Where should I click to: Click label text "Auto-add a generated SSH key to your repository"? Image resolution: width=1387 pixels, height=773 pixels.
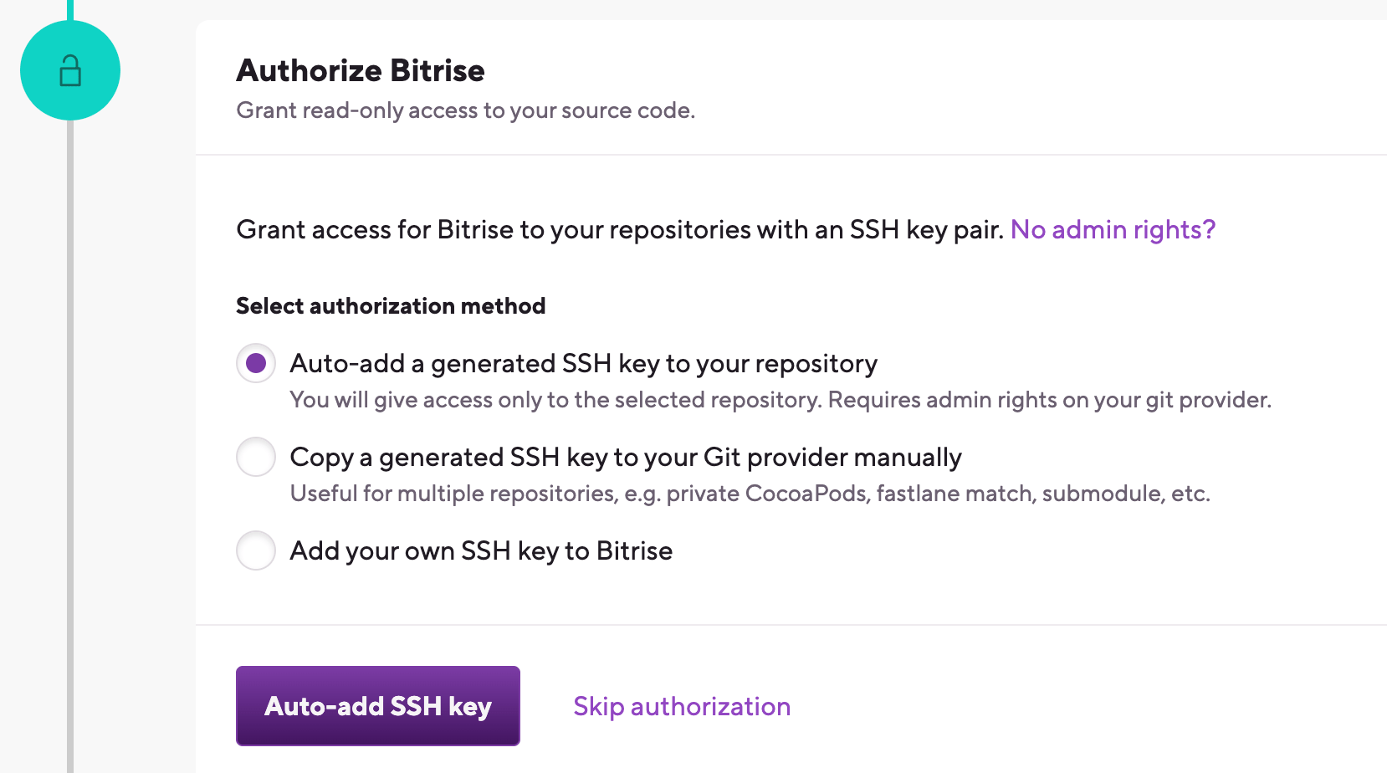tap(583, 363)
